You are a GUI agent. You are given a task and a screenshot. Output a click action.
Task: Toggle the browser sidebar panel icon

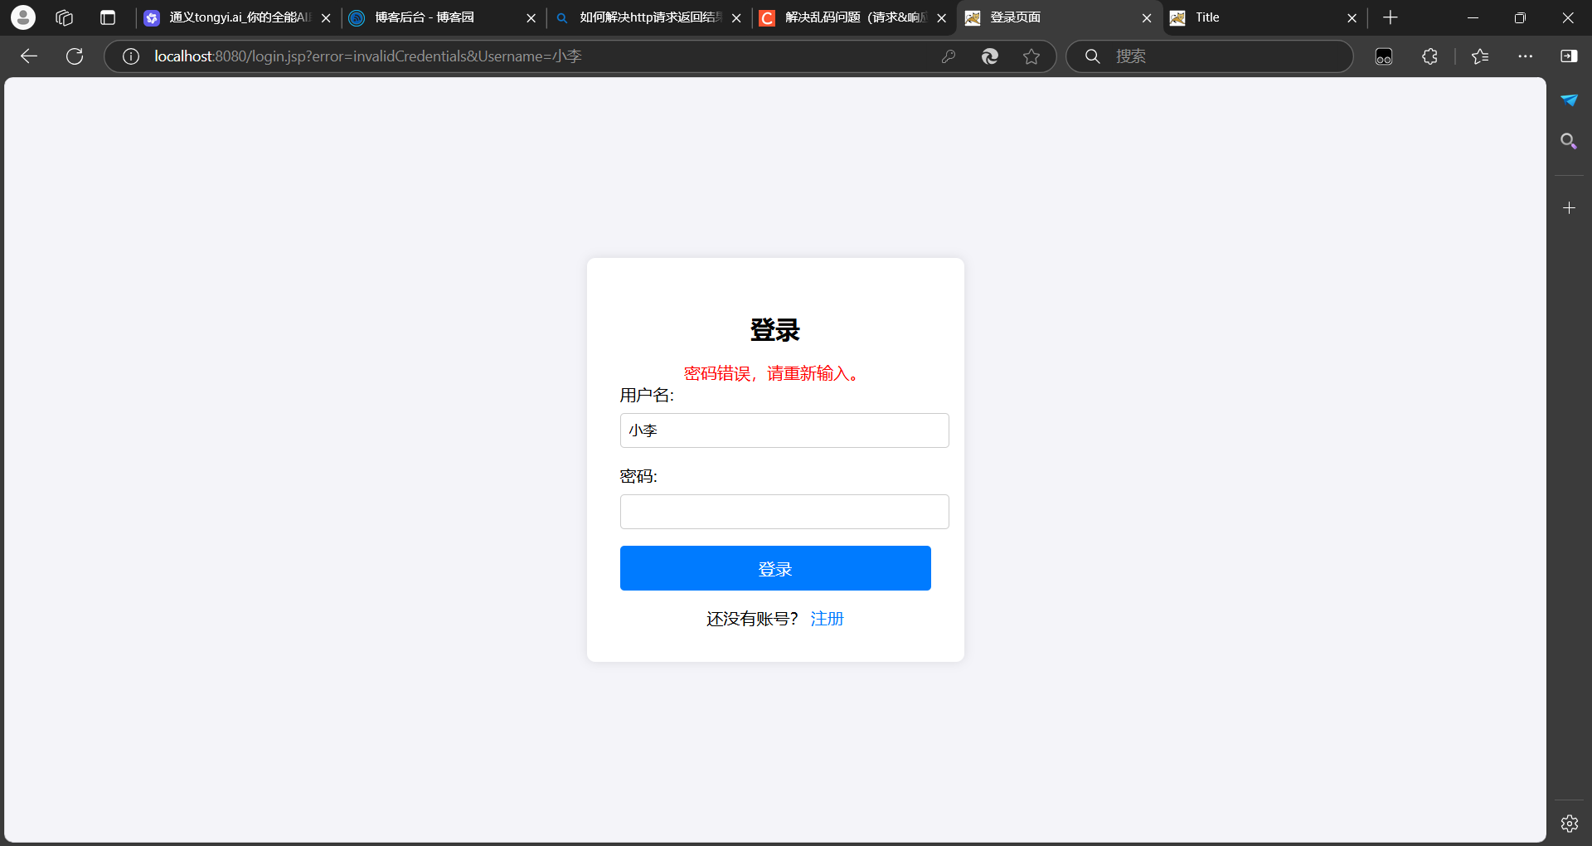coord(1569,56)
